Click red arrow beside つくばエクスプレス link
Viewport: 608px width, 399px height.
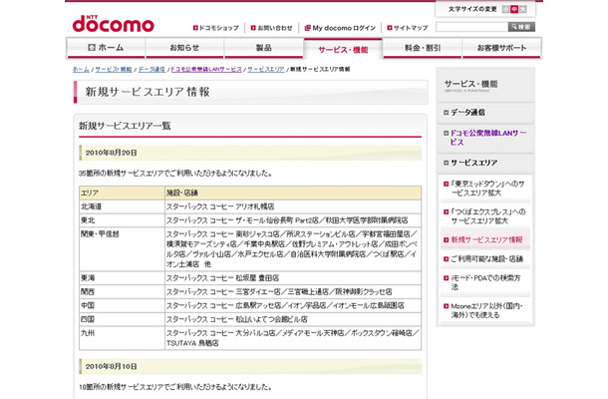pos(446,212)
